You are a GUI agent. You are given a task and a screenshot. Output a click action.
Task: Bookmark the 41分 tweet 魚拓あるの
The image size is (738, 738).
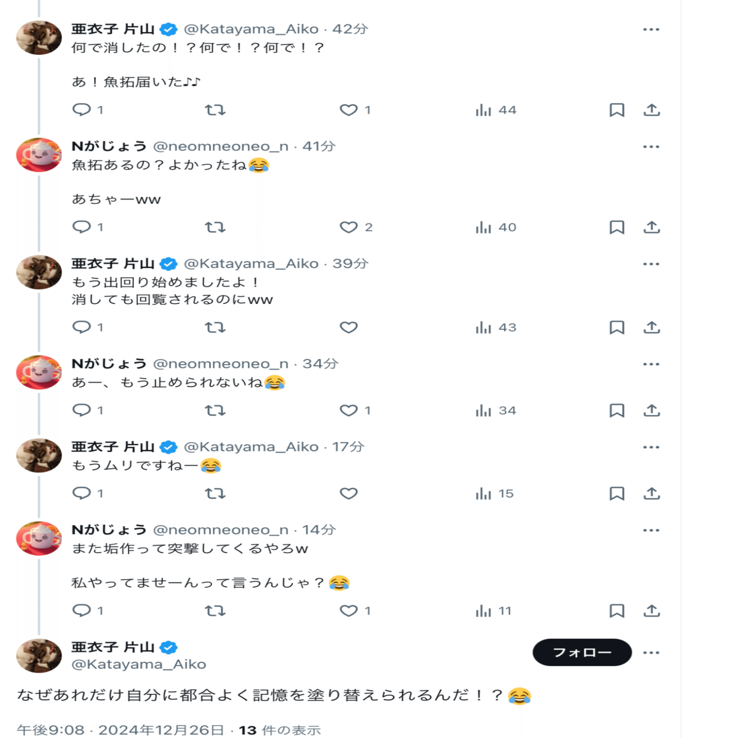click(617, 227)
